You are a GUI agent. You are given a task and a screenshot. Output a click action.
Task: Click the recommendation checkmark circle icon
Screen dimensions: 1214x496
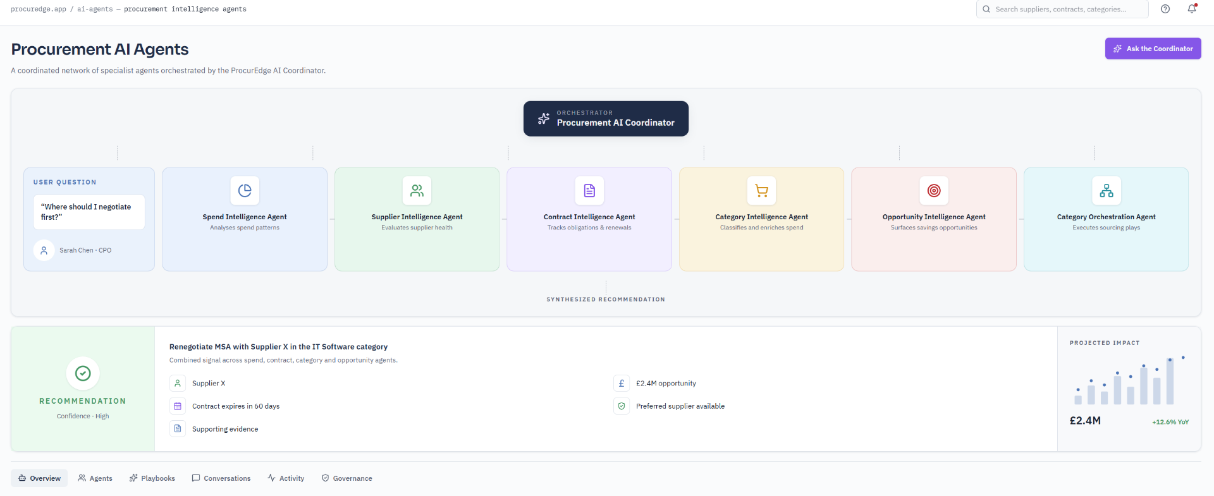pos(83,373)
